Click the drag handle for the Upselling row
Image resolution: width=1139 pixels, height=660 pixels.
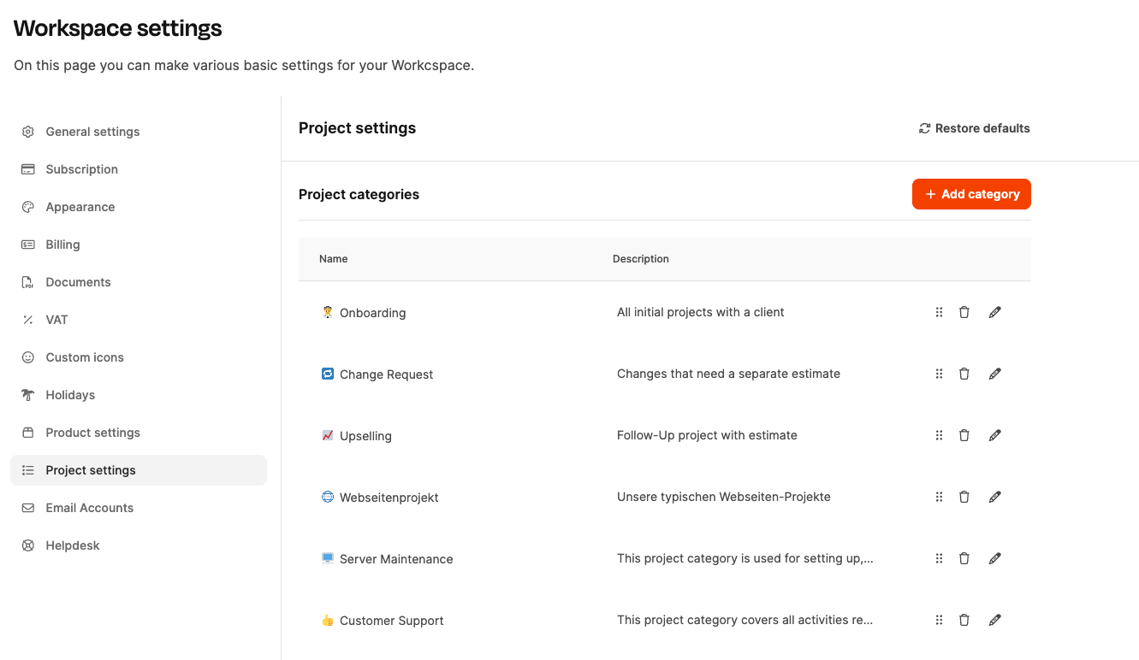939,435
